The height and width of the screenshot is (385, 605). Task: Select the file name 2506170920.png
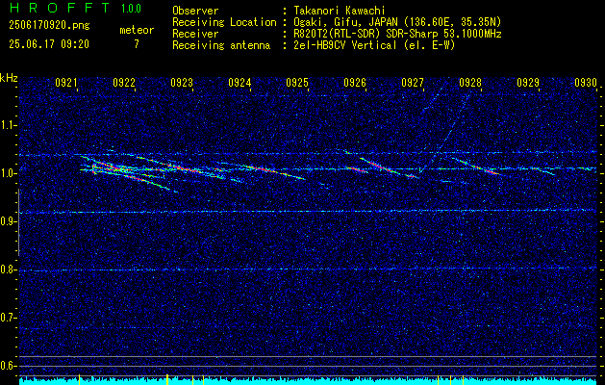pos(49,26)
